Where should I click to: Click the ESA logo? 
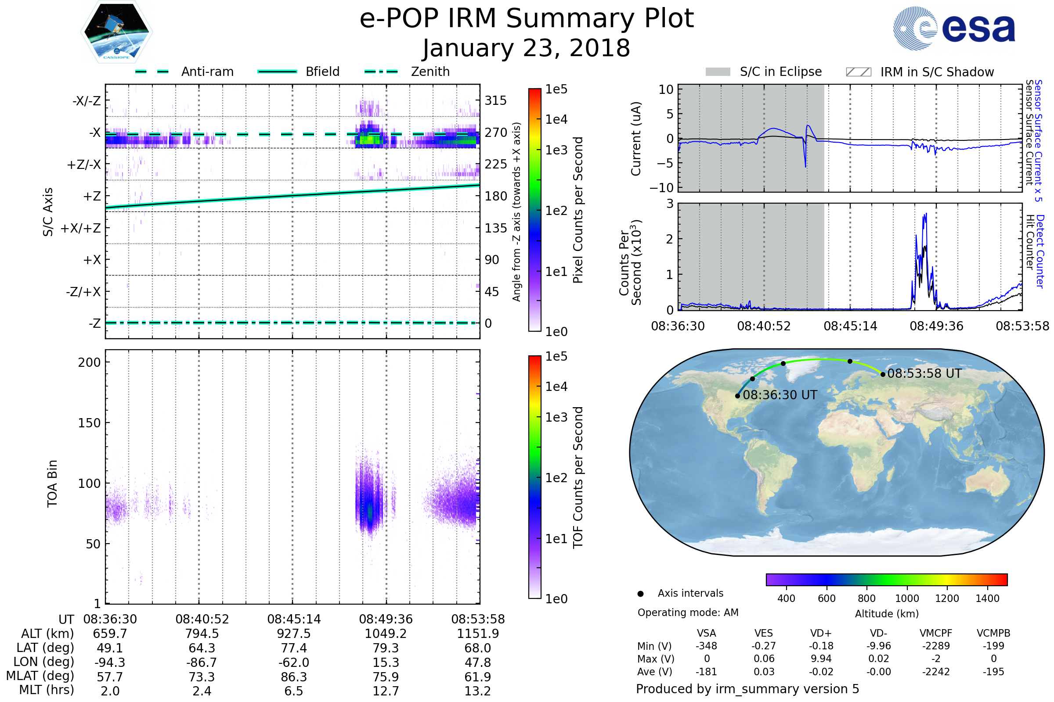point(953,28)
